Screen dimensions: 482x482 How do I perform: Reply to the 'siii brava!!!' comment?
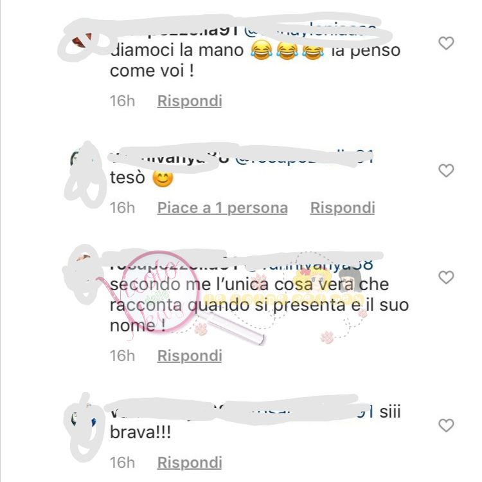pos(190,463)
